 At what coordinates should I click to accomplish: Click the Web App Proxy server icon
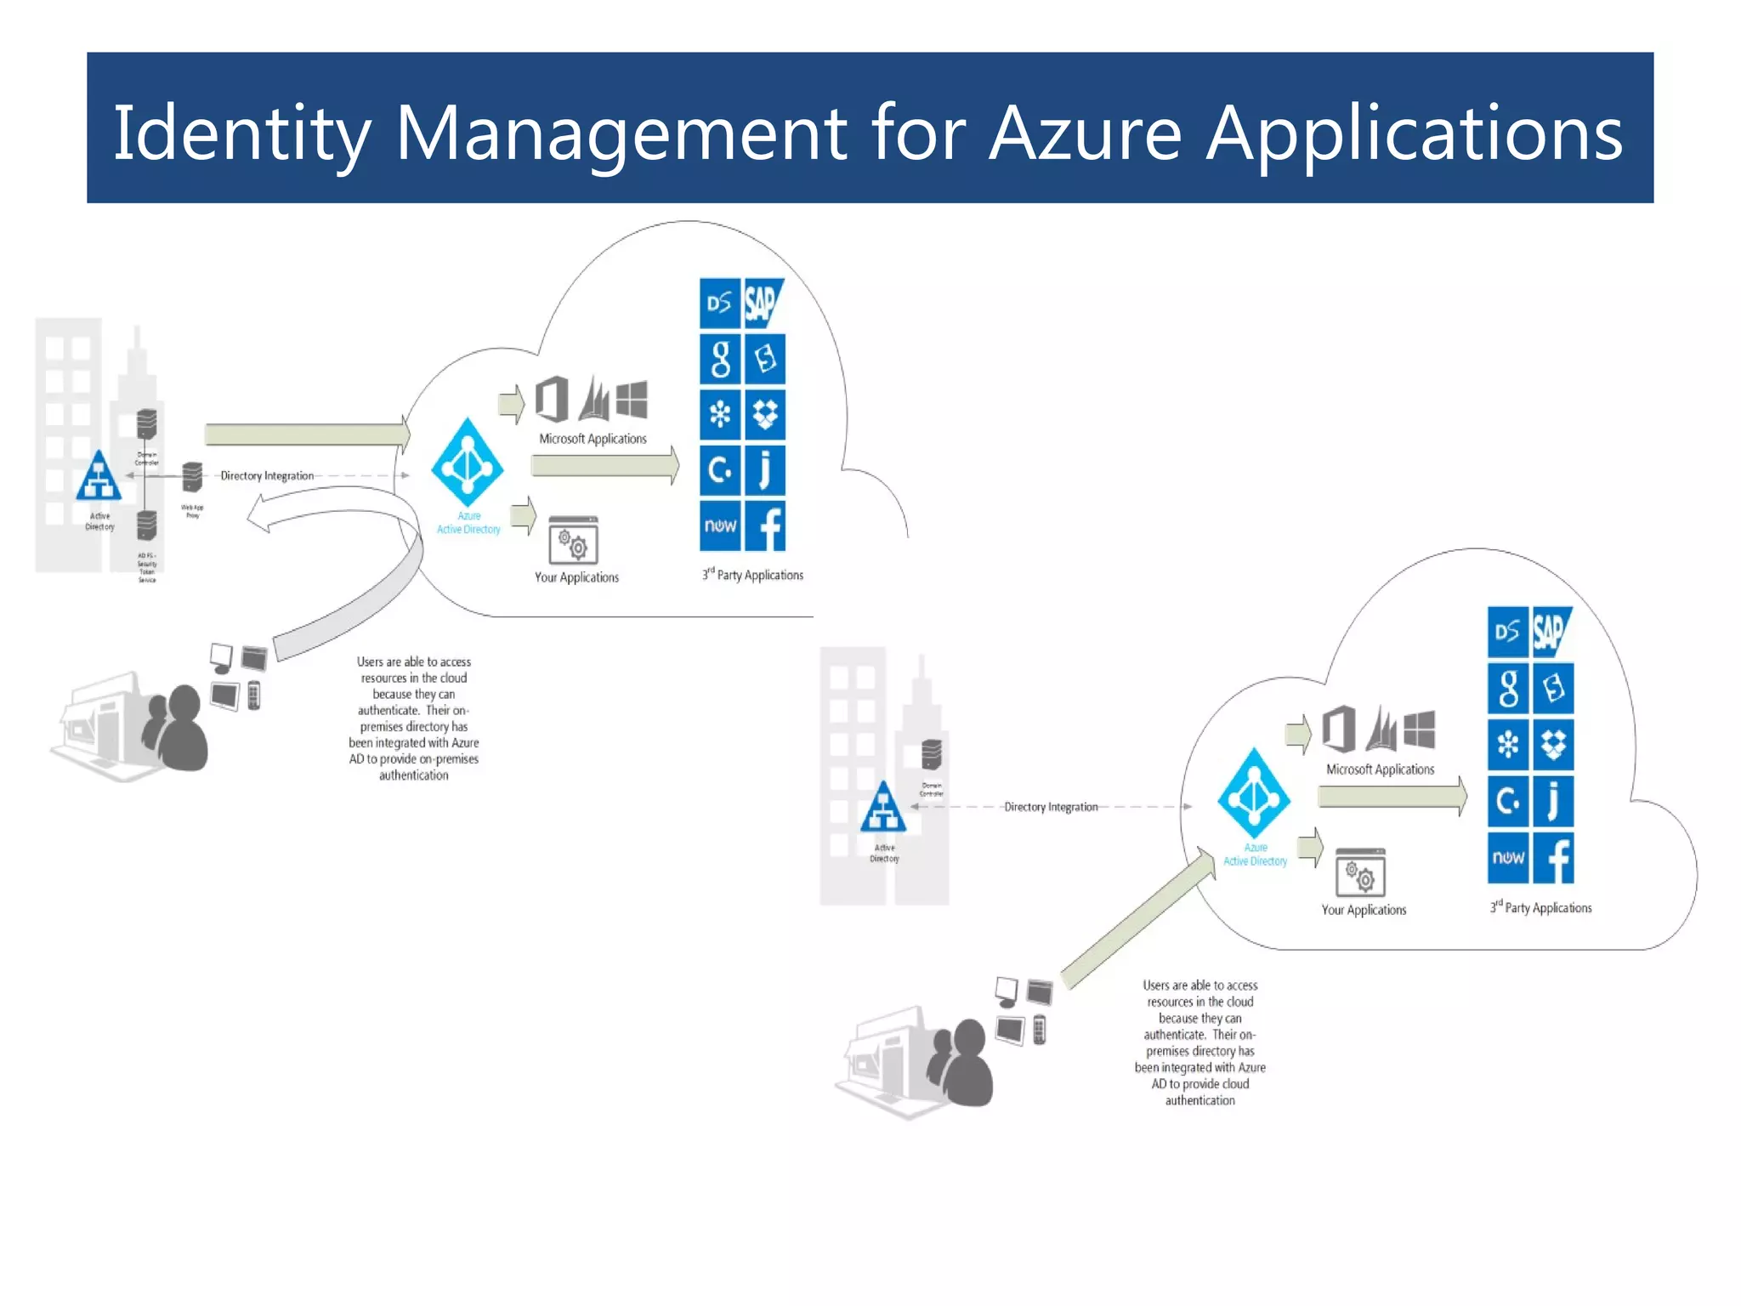click(x=193, y=477)
